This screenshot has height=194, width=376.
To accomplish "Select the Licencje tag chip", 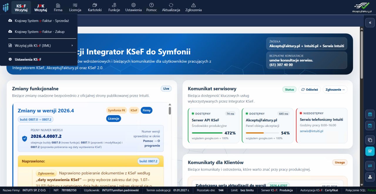I will click(114, 119).
